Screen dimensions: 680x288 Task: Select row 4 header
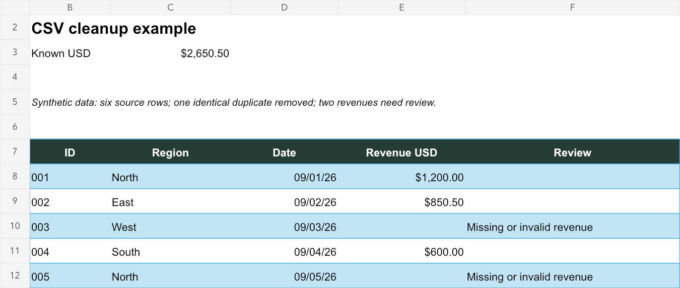click(15, 77)
